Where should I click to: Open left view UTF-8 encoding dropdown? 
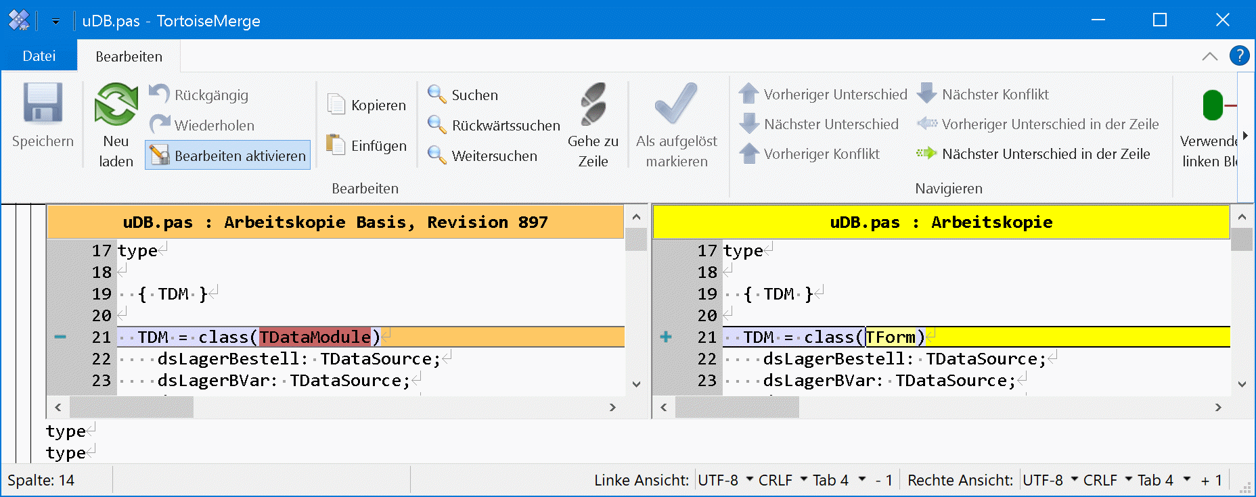click(x=725, y=480)
